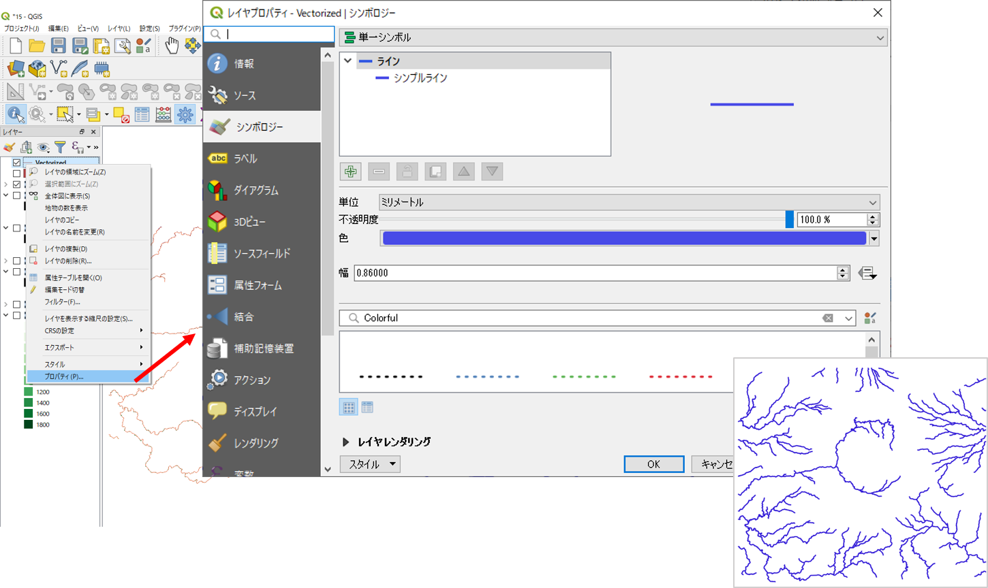Switch symbol list to icon grid view

tap(349, 408)
